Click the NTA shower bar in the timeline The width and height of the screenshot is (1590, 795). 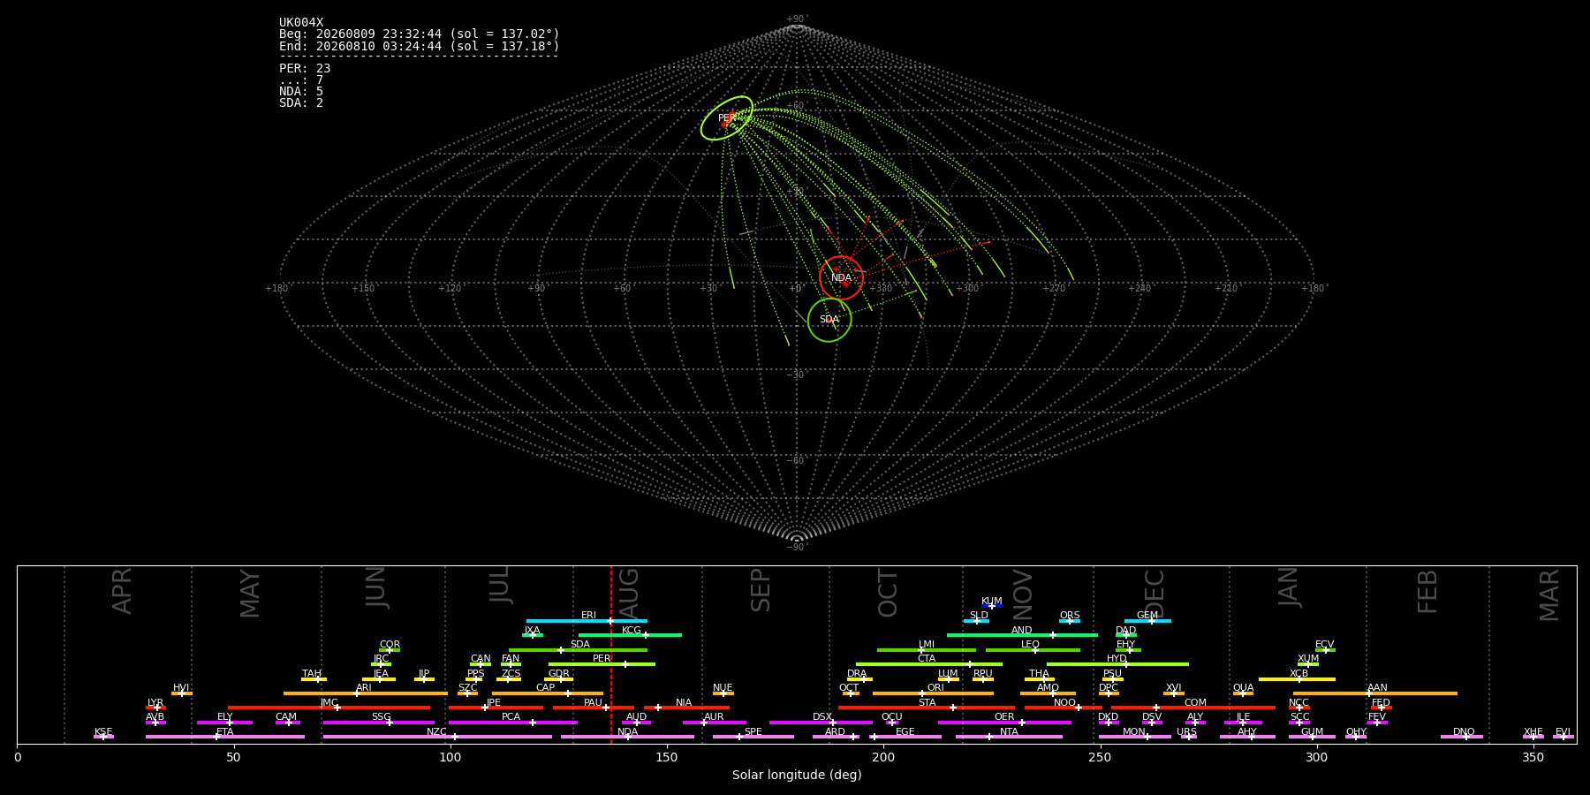[1009, 737]
